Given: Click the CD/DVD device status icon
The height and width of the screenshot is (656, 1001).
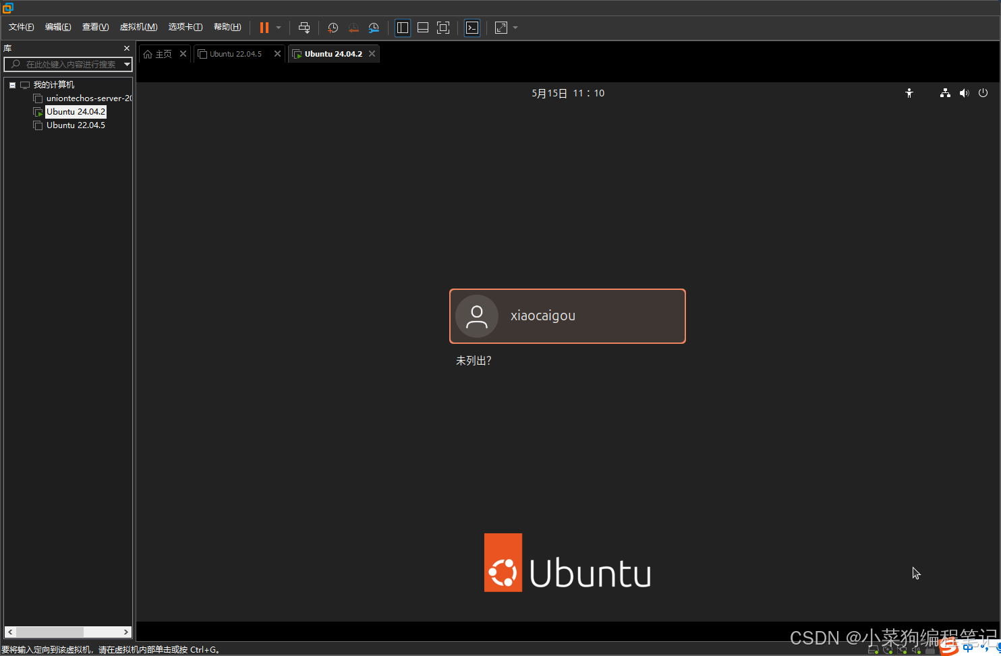Looking at the screenshot, I should tap(888, 650).
